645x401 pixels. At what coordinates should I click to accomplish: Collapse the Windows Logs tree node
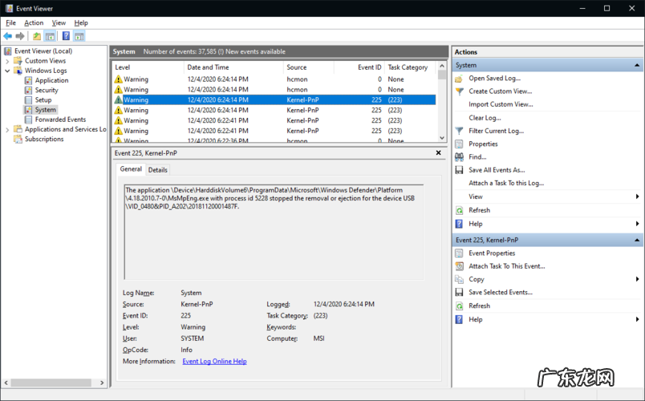coord(8,71)
